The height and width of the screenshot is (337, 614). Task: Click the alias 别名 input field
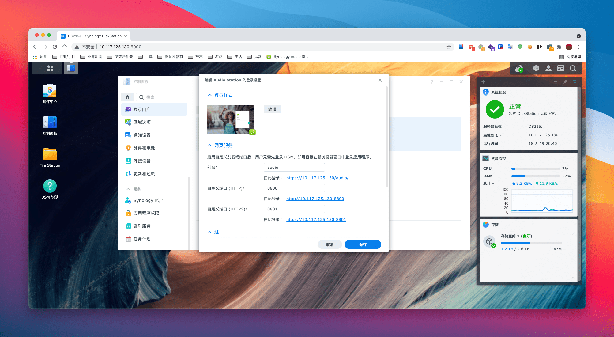coord(293,168)
